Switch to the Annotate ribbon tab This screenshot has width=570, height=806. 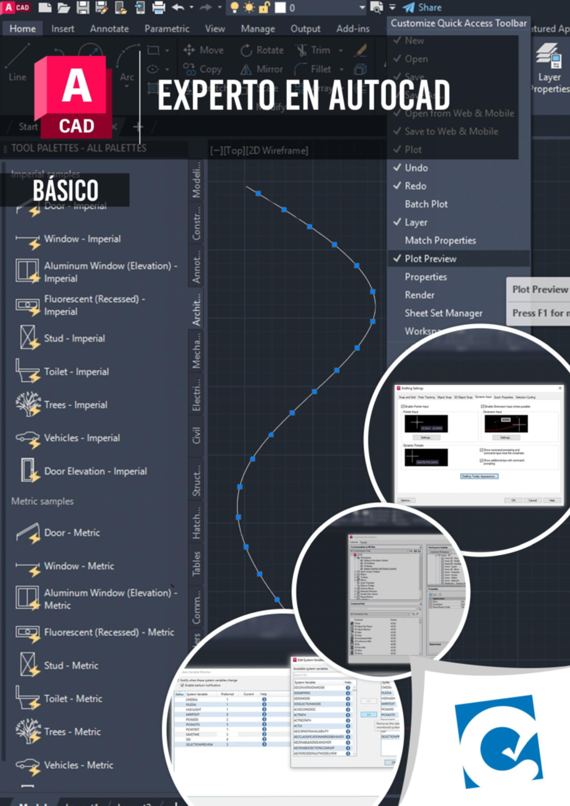click(x=109, y=29)
